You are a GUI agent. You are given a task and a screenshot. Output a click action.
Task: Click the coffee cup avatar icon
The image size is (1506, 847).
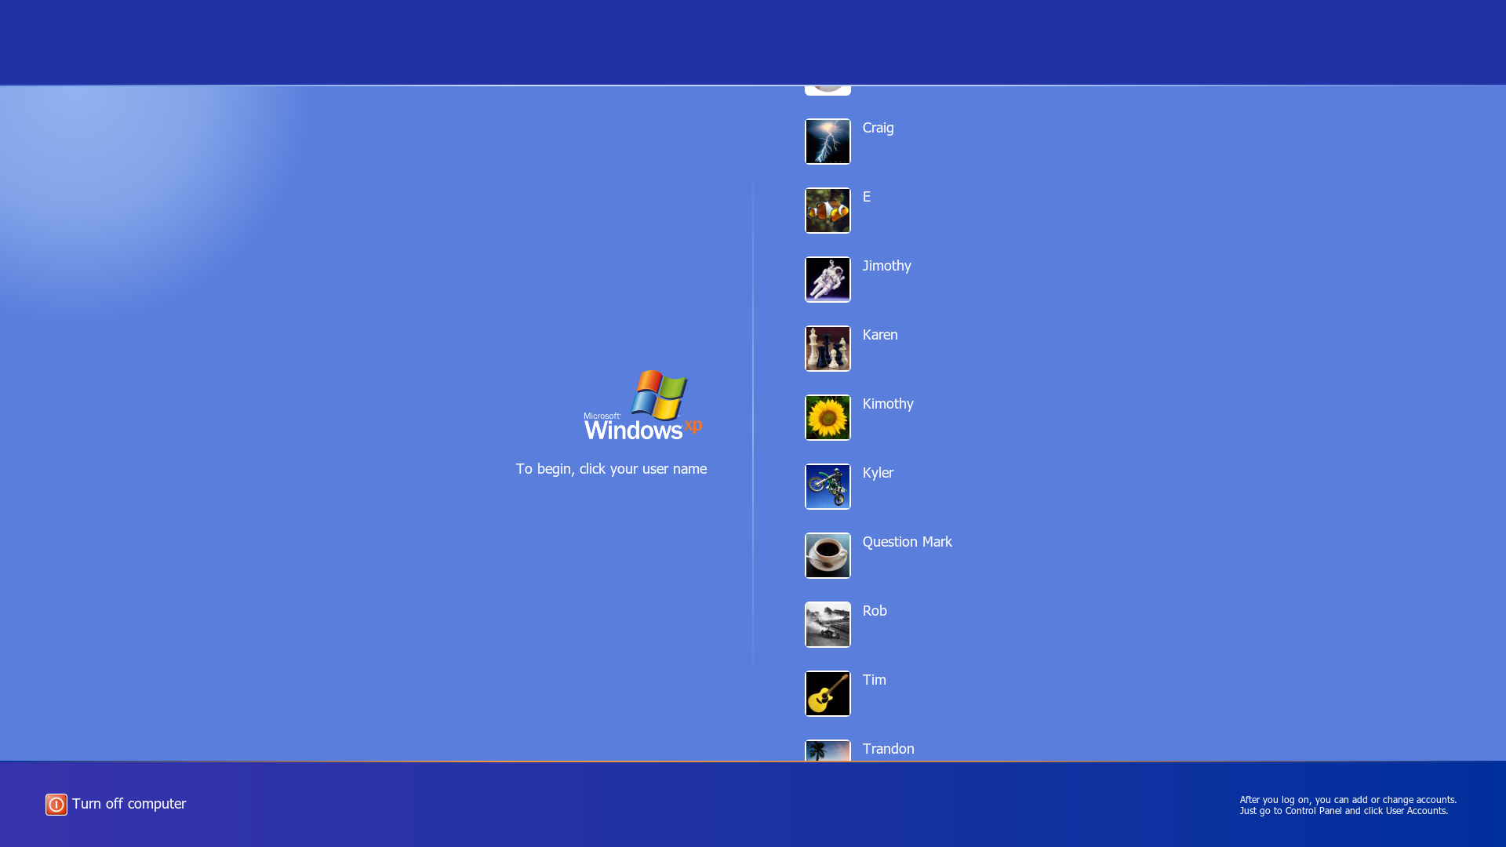click(x=828, y=555)
